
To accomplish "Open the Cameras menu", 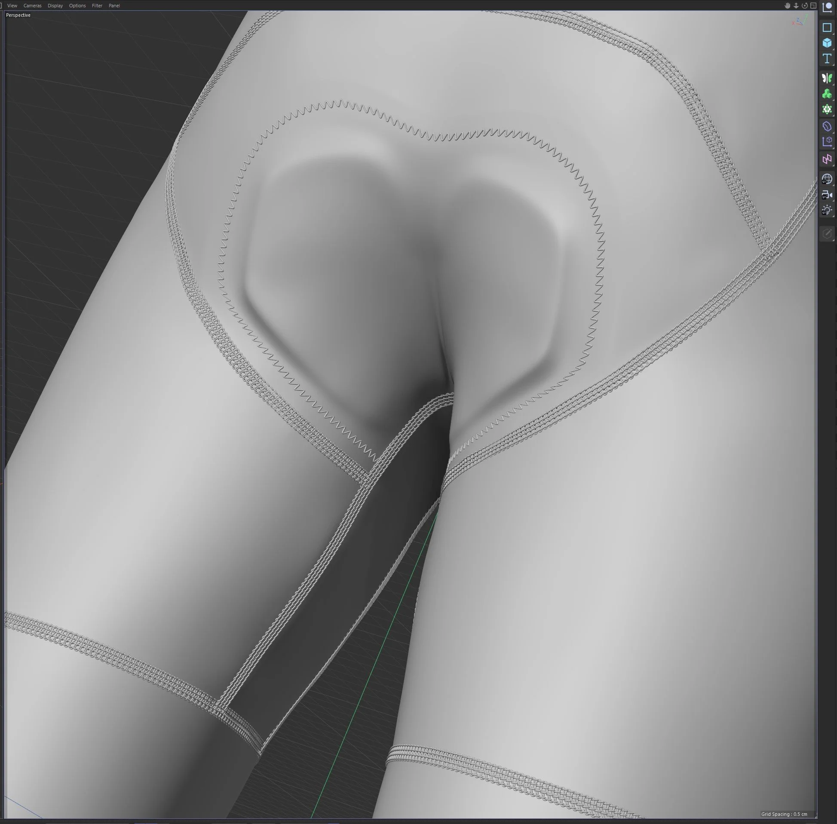I will pyautogui.click(x=33, y=6).
